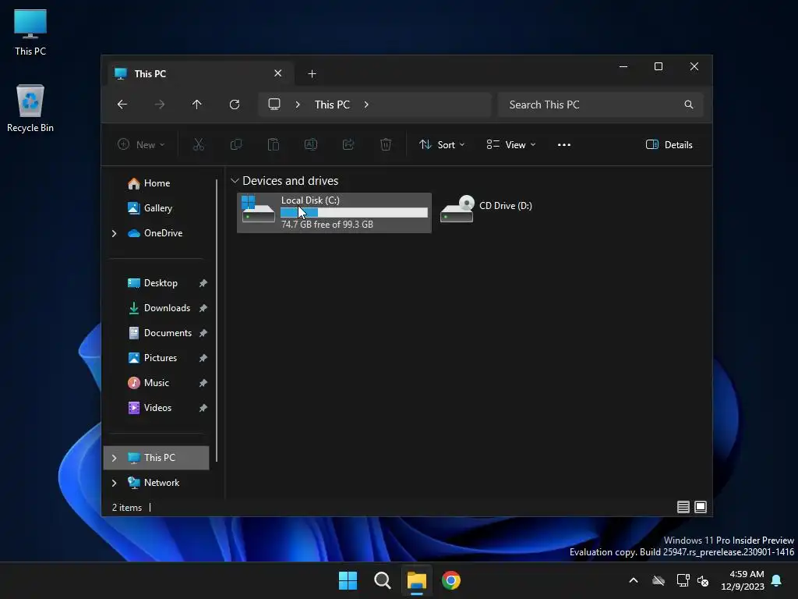The height and width of the screenshot is (599, 798).
Task: Open the Desktop quick access folder
Action: [161, 282]
